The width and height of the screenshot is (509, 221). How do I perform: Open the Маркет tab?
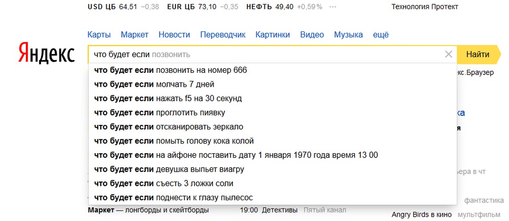(134, 35)
